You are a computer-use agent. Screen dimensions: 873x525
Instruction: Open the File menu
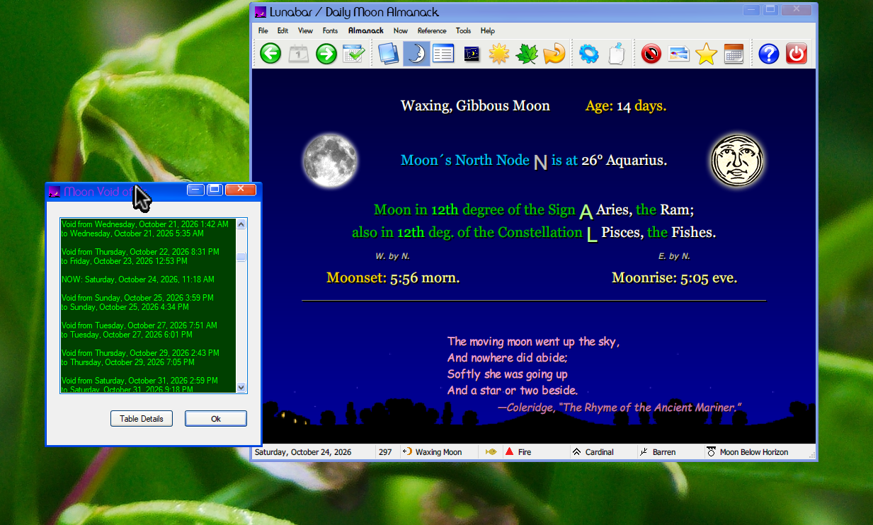[263, 31]
